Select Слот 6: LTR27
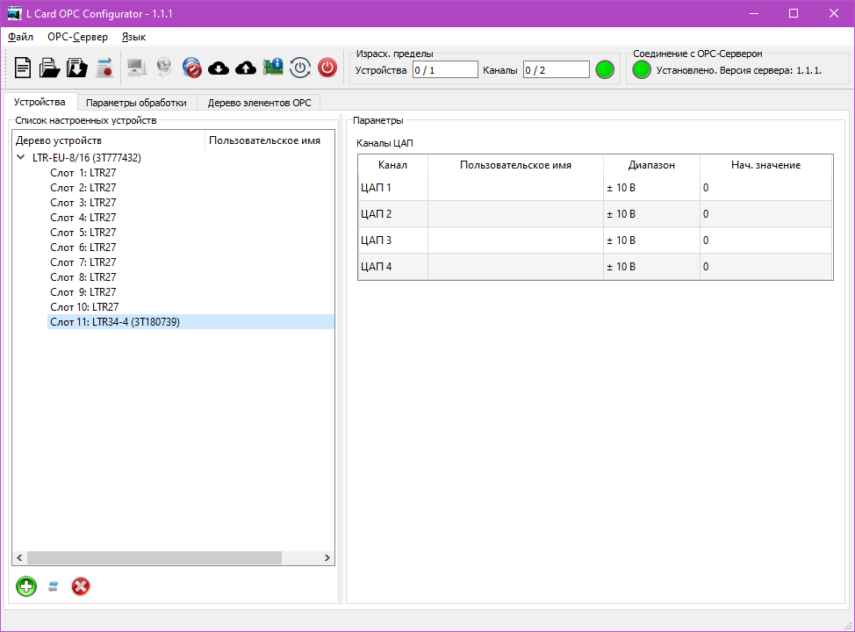Viewport: 855px width, 632px height. (x=83, y=248)
